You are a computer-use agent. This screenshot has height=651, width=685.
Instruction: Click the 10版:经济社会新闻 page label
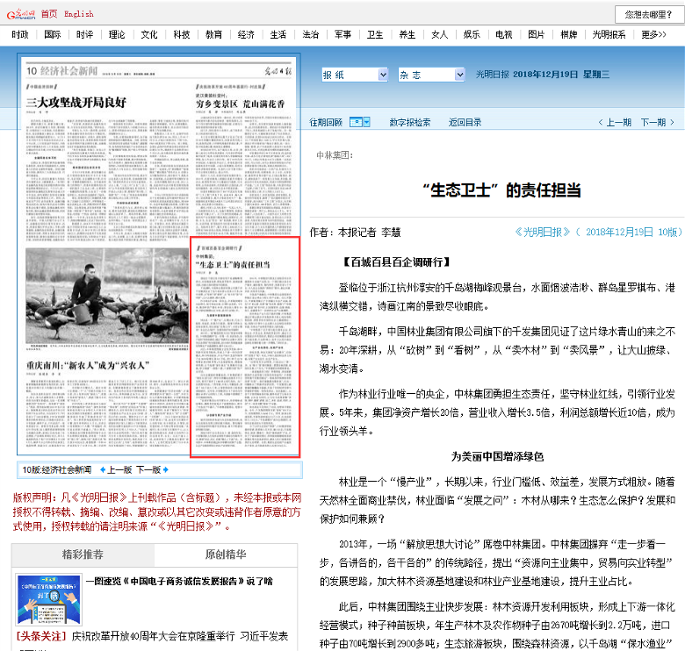pyautogui.click(x=57, y=470)
